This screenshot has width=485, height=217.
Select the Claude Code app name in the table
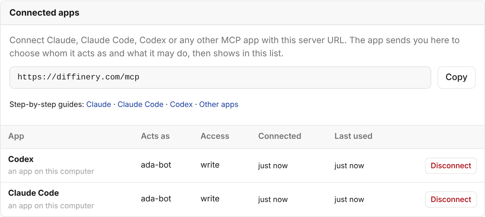pos(33,193)
